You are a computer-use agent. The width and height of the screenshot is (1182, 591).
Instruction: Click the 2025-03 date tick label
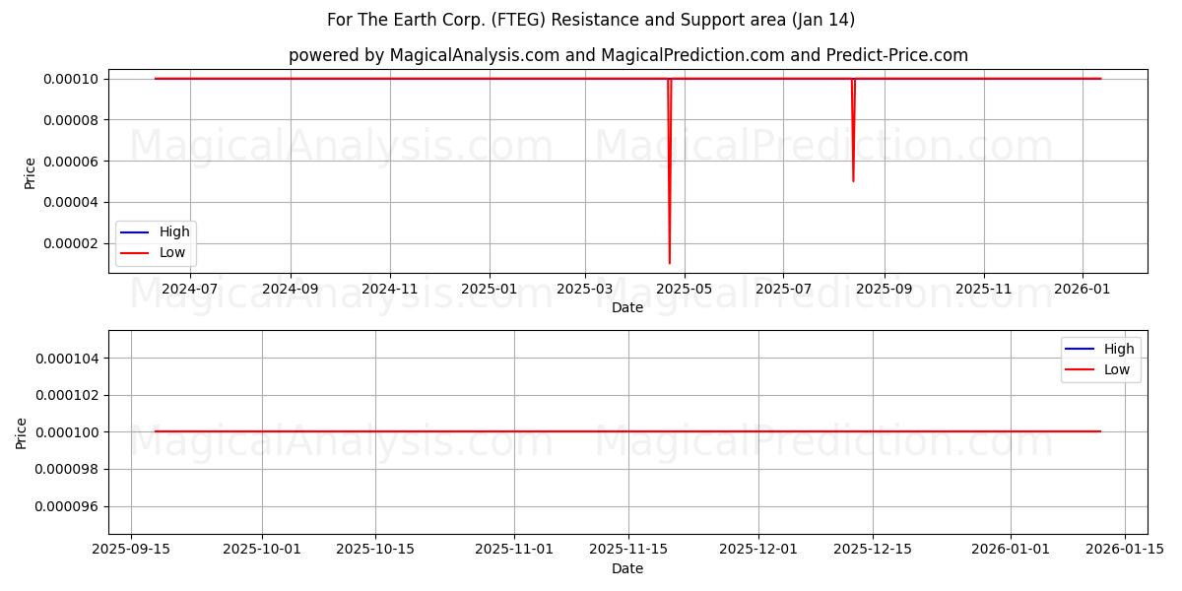(585, 290)
